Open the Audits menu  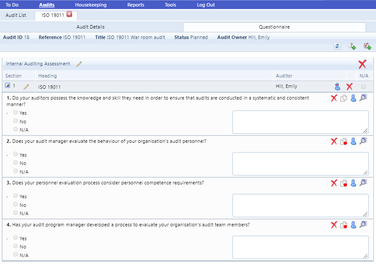[x=47, y=5]
